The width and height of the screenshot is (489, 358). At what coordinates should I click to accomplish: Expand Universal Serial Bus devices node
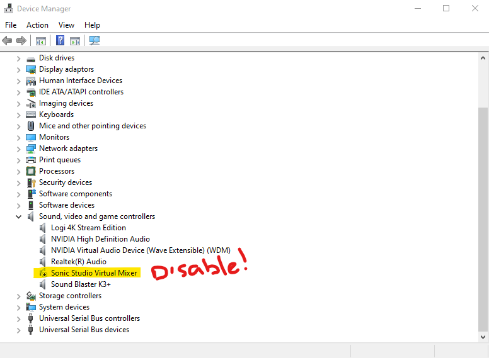[x=19, y=330]
